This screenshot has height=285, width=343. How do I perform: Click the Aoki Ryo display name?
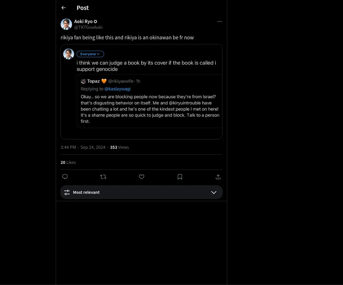pyautogui.click(x=83, y=21)
